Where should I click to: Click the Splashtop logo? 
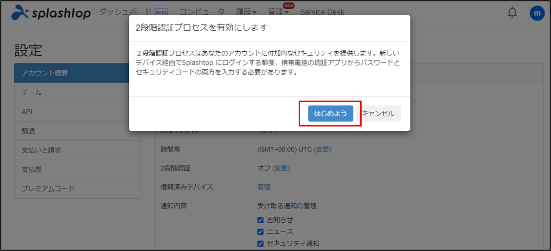click(x=52, y=13)
